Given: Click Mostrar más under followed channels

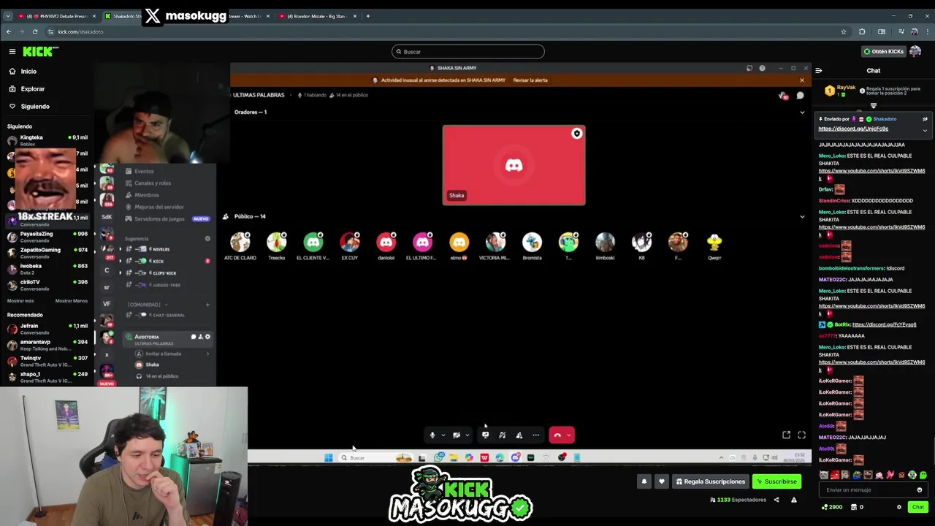Looking at the screenshot, I should pyautogui.click(x=20, y=301).
